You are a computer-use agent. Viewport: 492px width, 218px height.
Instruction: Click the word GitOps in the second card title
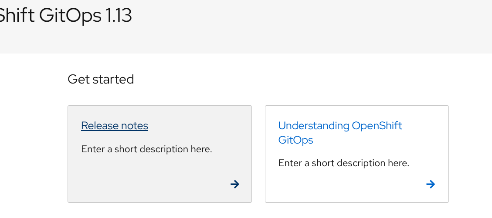click(295, 140)
